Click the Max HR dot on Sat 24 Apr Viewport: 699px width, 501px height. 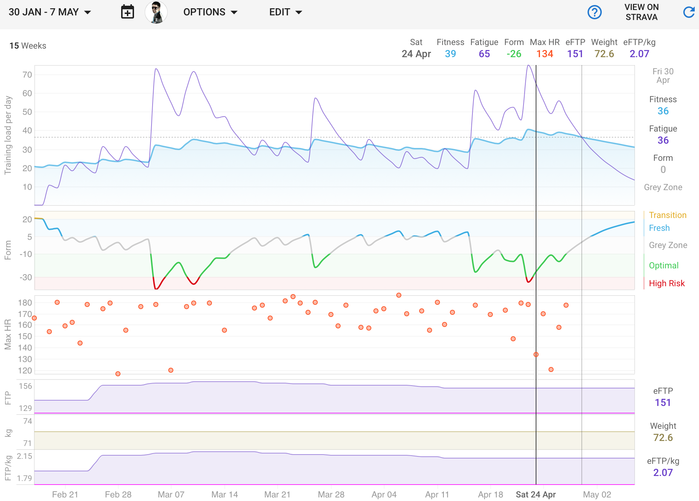point(536,354)
